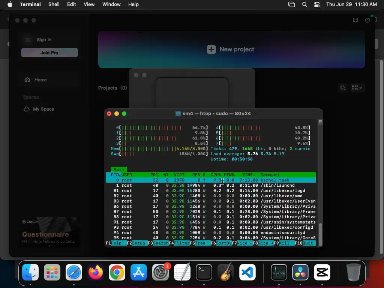
Task: Sort htop by the CPU% column
Action: (216, 175)
